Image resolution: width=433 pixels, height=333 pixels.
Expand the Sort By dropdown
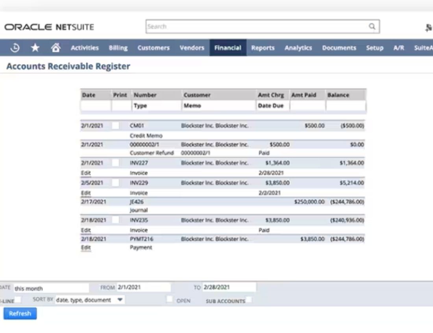[x=120, y=300]
